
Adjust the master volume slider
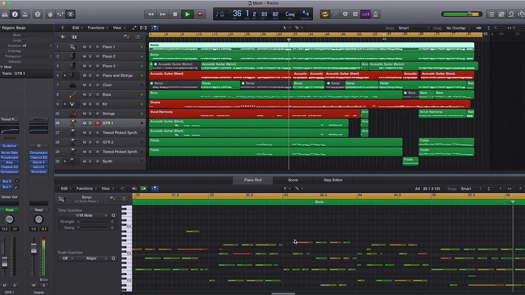pyautogui.click(x=469, y=14)
